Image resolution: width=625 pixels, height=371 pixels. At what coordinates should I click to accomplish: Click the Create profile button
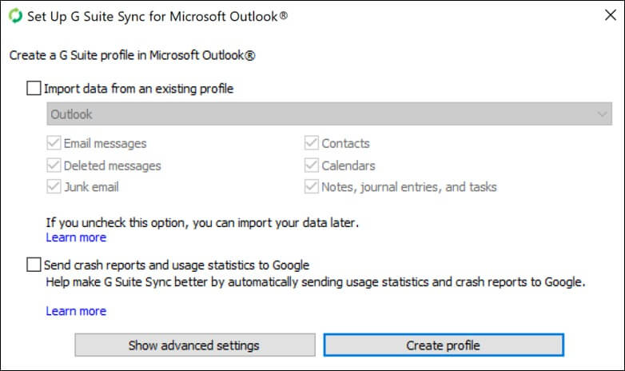[444, 345]
